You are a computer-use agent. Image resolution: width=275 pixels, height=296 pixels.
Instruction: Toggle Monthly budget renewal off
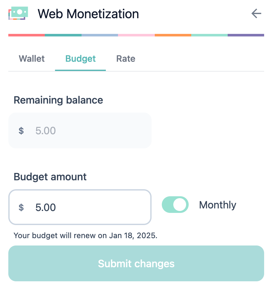pyautogui.click(x=175, y=205)
